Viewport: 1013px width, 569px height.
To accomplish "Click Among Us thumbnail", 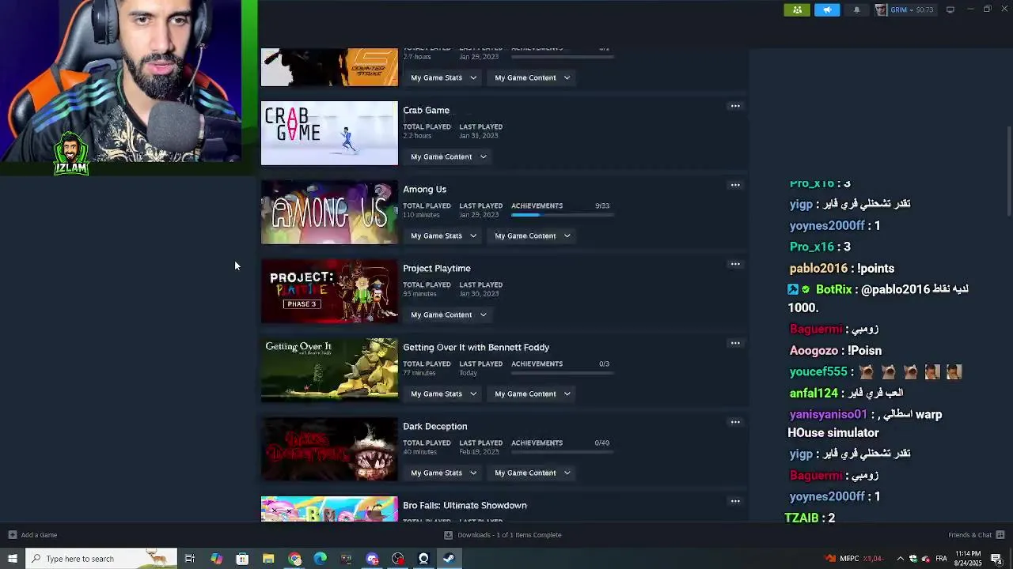I will pyautogui.click(x=329, y=212).
